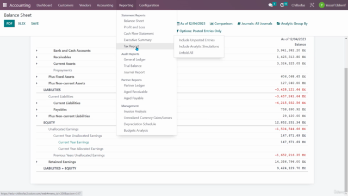348x196 pixels.
Task: Click balance value 3,941,382.20
Action: coord(291,51)
